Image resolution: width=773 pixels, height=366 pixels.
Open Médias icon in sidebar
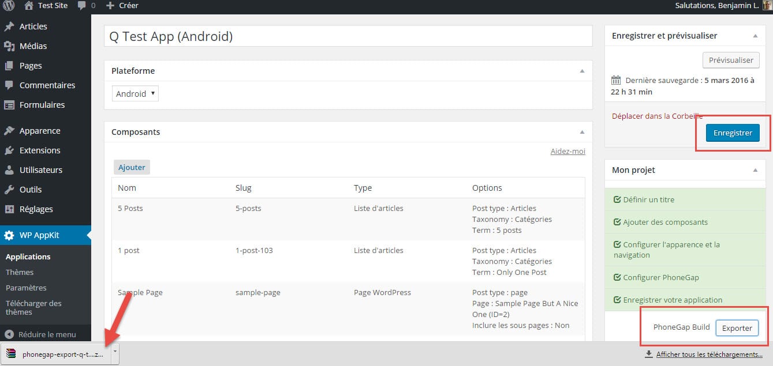[x=9, y=46]
